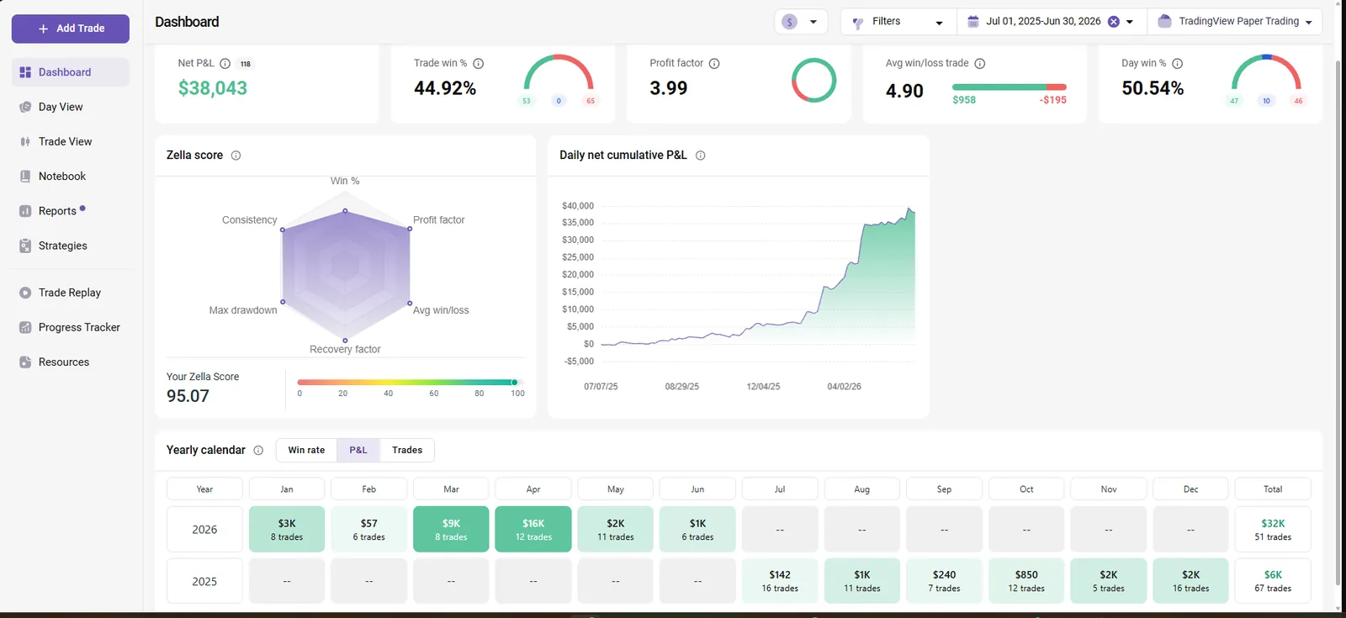
Task: Click the TradingView account avatar icon
Action: tap(1164, 22)
